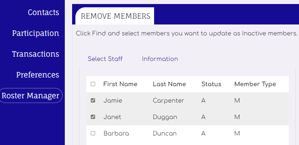Click the Status column header
The height and width of the screenshot is (145, 299).
[x=211, y=84]
